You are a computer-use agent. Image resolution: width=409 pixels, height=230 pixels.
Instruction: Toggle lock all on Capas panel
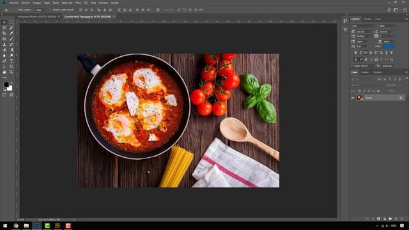pyautogui.click(x=378, y=91)
